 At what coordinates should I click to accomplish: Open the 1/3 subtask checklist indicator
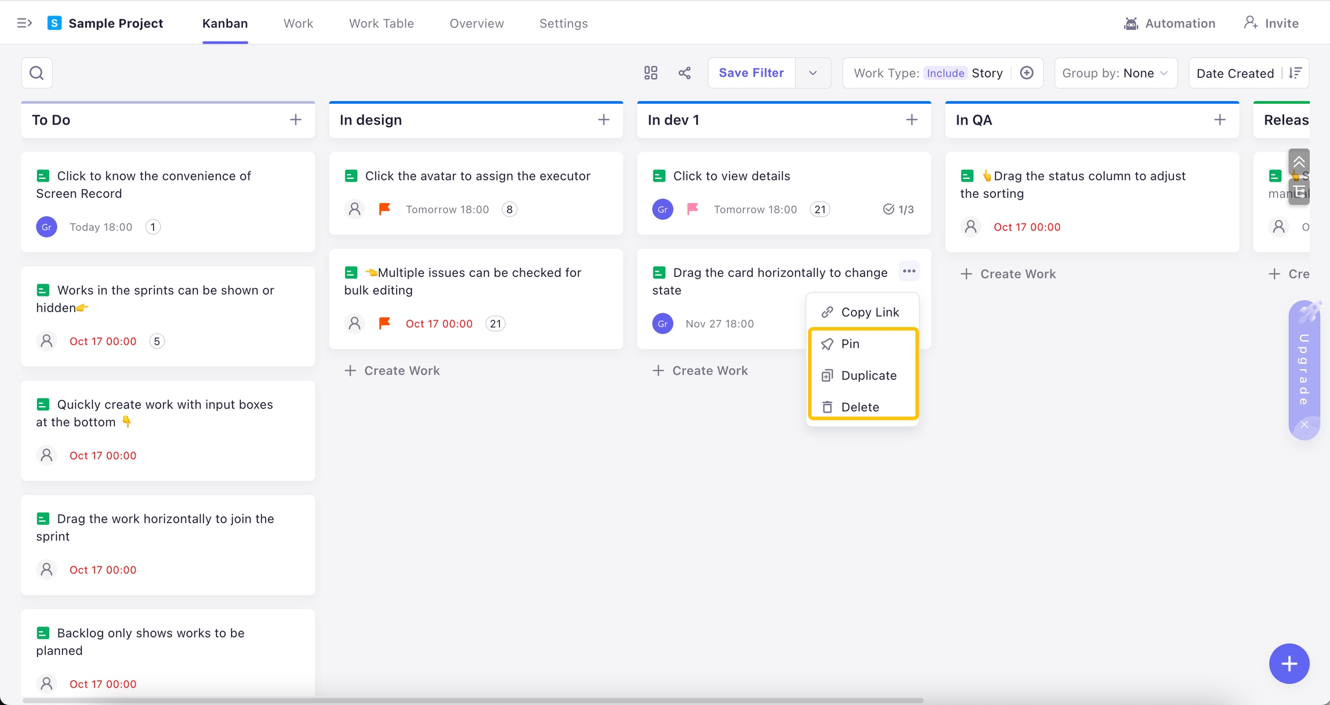click(x=899, y=209)
